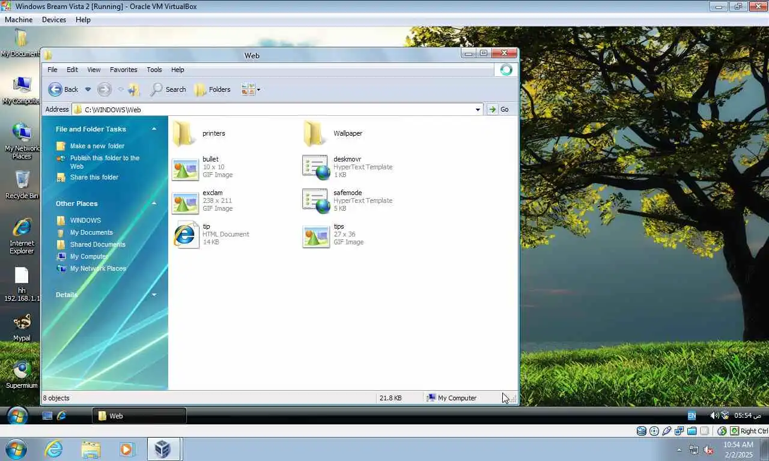Show hidden host tray icons arrow
Viewport: 769px width, 461px height.
[679, 450]
